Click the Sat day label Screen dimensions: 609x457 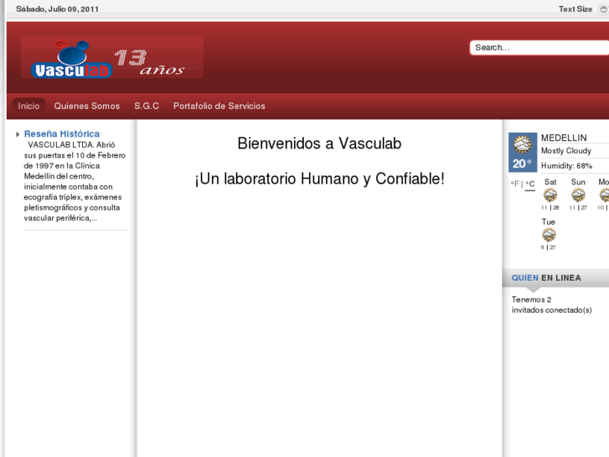(x=550, y=182)
